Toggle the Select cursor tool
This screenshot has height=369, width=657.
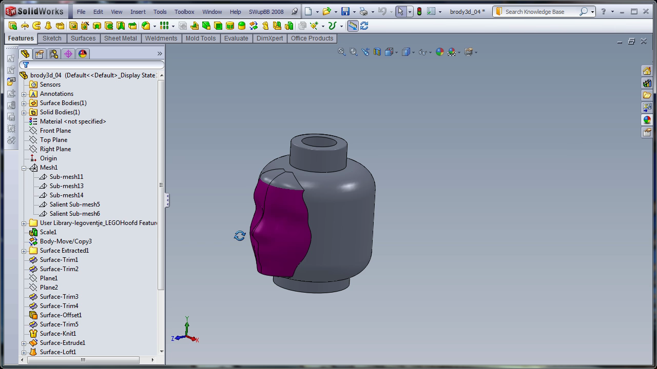coord(400,11)
